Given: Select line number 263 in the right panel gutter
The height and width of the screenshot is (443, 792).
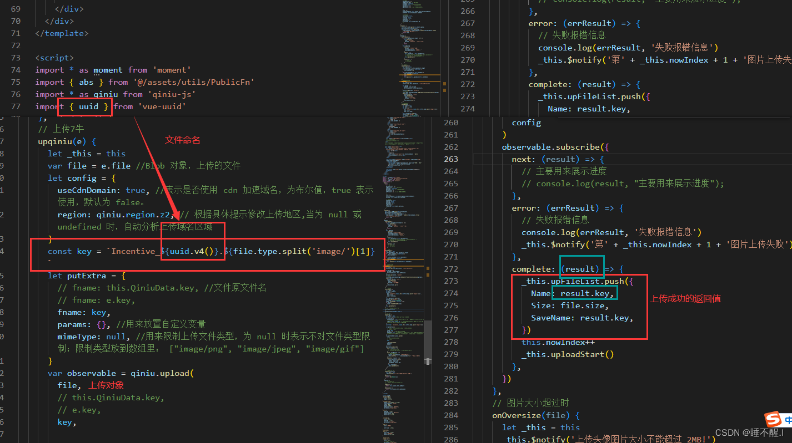Looking at the screenshot, I should click(451, 159).
